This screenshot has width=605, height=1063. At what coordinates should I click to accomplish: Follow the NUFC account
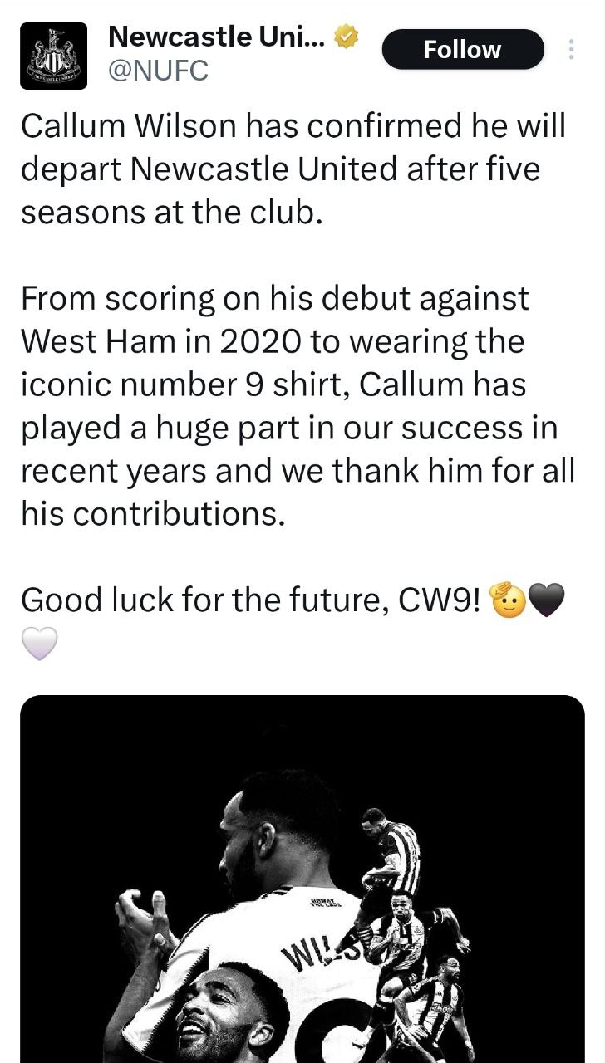[x=463, y=50]
